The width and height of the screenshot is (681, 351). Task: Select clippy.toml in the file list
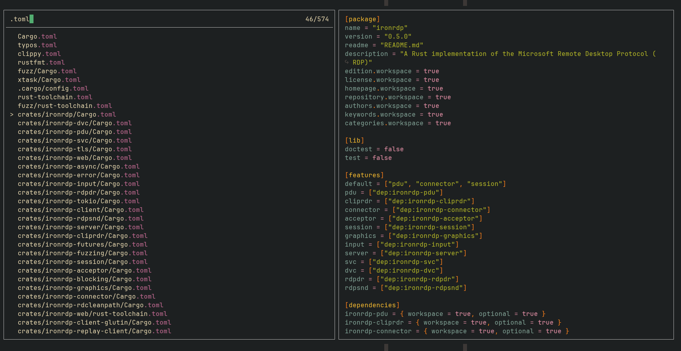pos(39,54)
